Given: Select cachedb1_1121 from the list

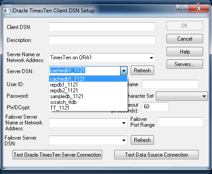Looking at the screenshot, I should (88, 79).
